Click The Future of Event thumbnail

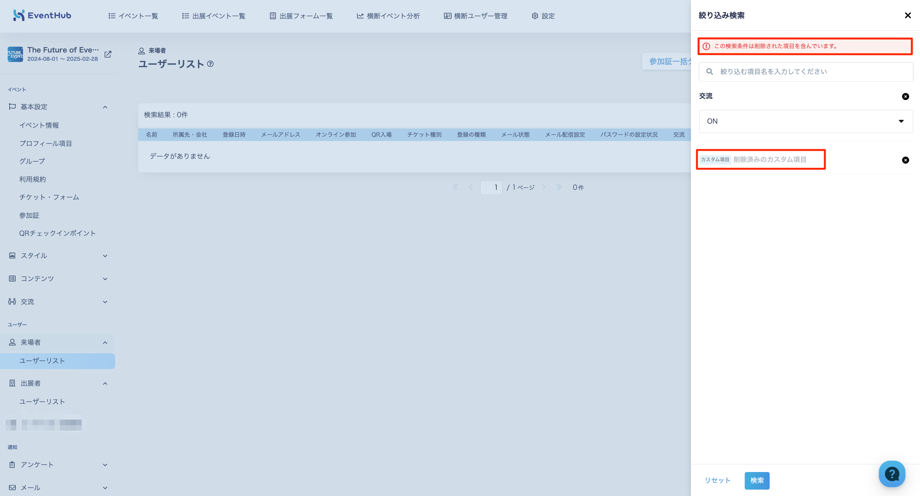15,54
